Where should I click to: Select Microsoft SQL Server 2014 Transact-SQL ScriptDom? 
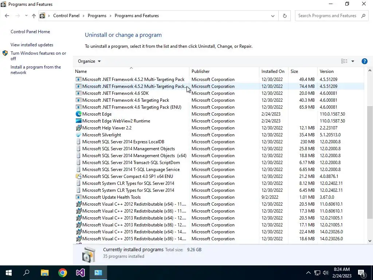pos(131,163)
